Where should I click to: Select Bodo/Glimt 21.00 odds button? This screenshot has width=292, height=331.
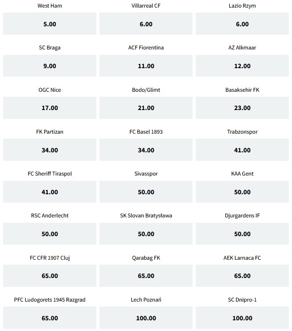(x=146, y=108)
